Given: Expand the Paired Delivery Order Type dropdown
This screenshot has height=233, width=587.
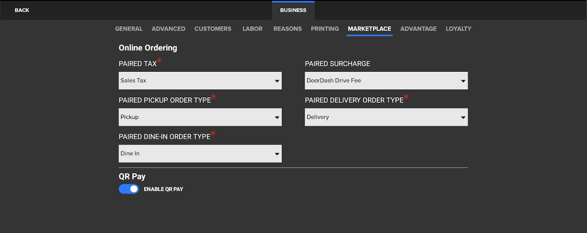Looking at the screenshot, I should click(386, 117).
